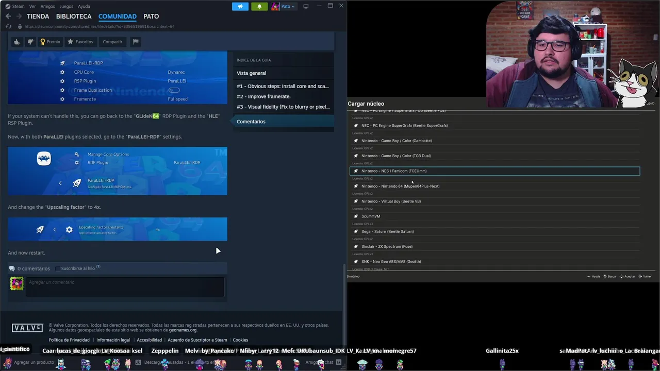Open the Ayuda menu
The height and width of the screenshot is (371, 660).
[x=84, y=6]
